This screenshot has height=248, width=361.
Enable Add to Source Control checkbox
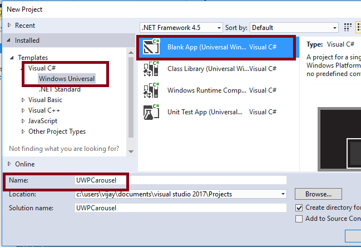click(x=300, y=219)
